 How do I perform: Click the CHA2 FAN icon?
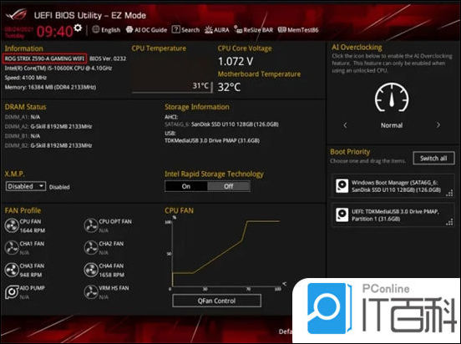click(x=91, y=248)
